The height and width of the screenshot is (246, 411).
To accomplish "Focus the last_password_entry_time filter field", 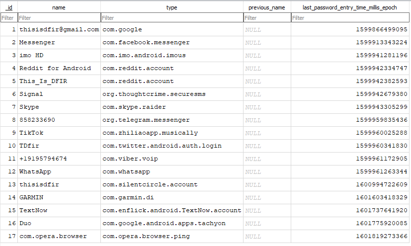I will (350, 18).
